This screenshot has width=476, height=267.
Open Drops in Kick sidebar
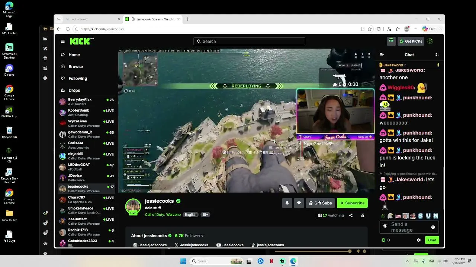click(x=74, y=90)
